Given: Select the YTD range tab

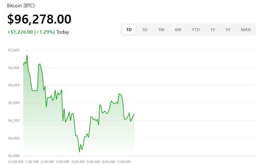Looking at the screenshot, I should click(x=196, y=29).
